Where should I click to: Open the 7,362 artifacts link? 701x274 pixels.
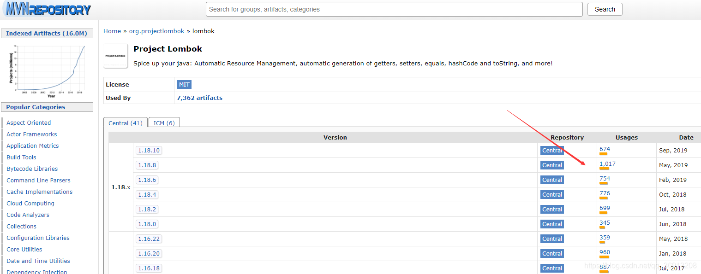[x=199, y=98]
